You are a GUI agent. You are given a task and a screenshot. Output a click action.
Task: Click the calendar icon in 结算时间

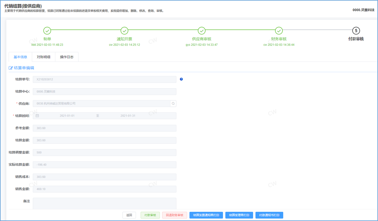coord(37,116)
